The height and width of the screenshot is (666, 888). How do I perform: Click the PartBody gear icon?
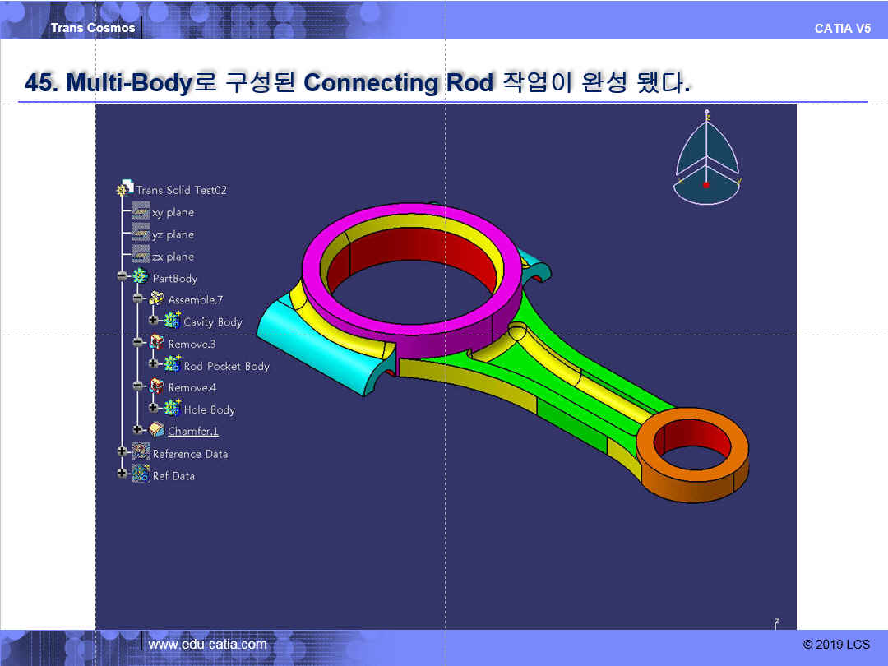pyautogui.click(x=141, y=278)
